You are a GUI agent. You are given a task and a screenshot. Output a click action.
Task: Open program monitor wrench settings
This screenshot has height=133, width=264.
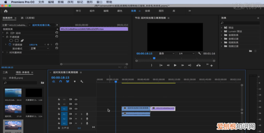(x=199, y=53)
